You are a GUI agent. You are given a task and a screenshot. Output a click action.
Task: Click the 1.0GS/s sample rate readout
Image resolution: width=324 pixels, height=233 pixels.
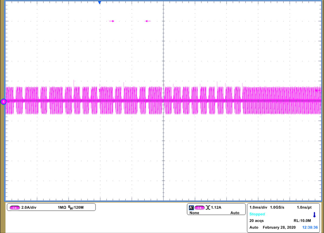(277, 207)
